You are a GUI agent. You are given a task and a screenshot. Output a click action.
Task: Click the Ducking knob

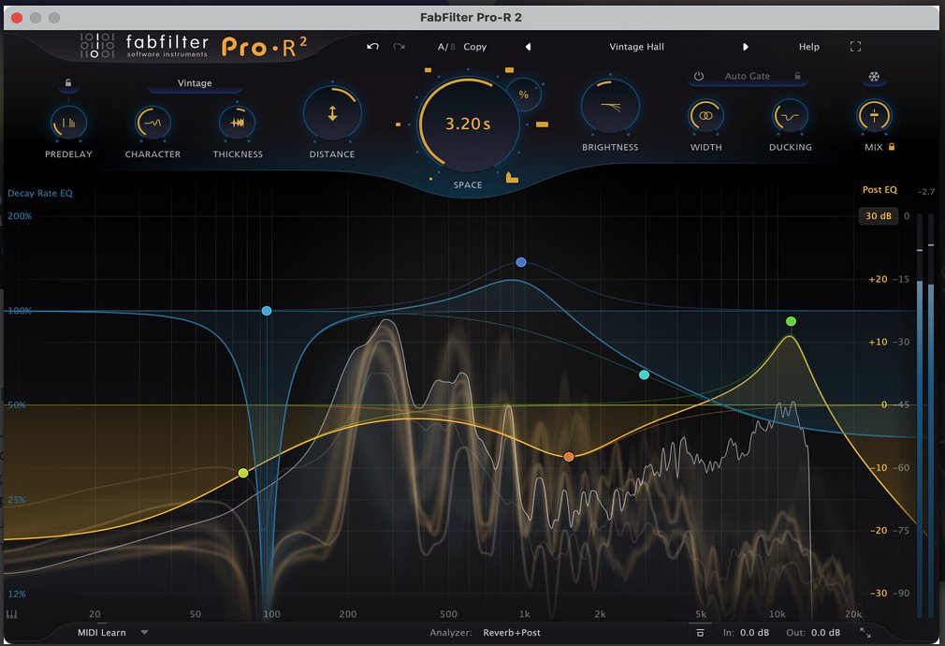pyautogui.click(x=790, y=116)
